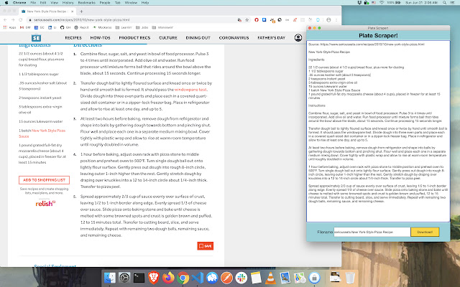Open the Jobs bookmarks folder
Viewport: 460px width, 287px height.
142,27
